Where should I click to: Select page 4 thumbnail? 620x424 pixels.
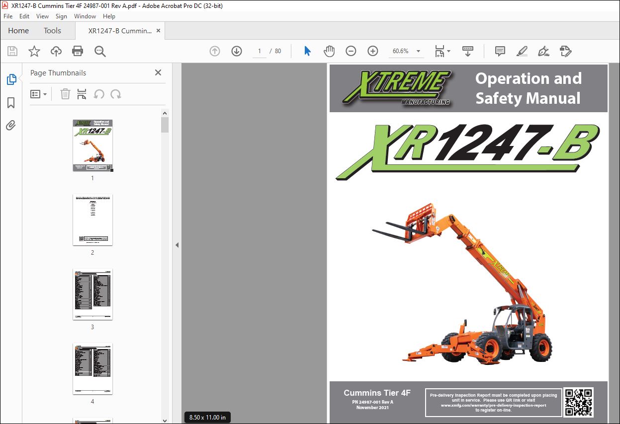92,369
